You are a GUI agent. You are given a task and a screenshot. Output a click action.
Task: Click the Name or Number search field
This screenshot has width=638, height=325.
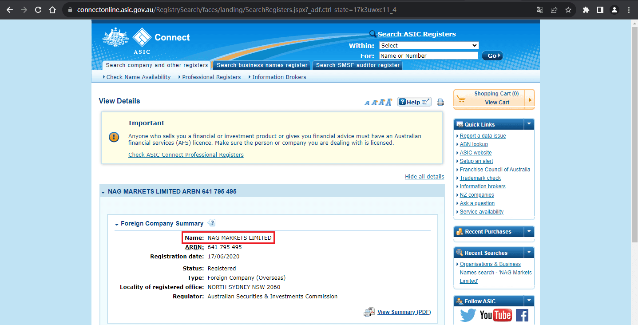(x=428, y=55)
